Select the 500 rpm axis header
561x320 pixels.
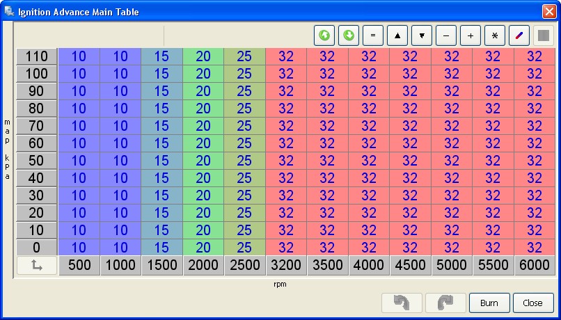[x=79, y=265]
